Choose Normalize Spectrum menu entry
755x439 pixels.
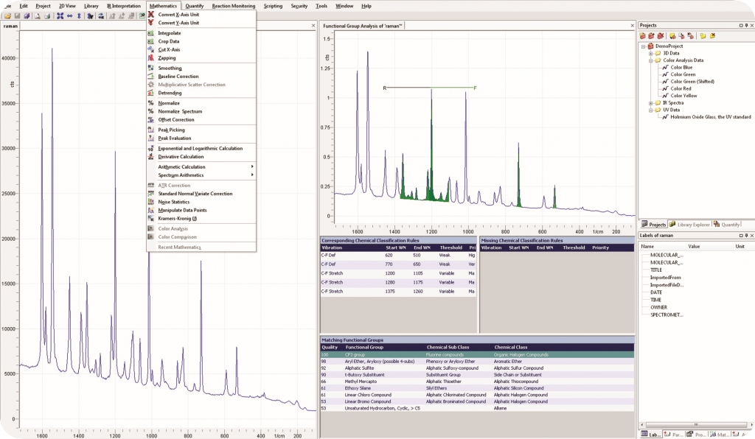pyautogui.click(x=180, y=111)
